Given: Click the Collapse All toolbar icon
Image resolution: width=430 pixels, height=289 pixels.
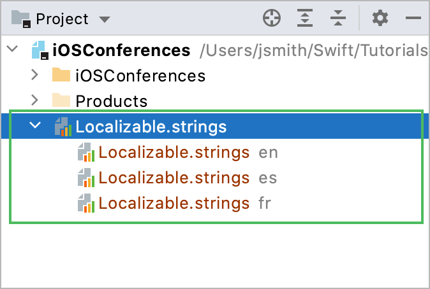Looking at the screenshot, I should tap(337, 18).
